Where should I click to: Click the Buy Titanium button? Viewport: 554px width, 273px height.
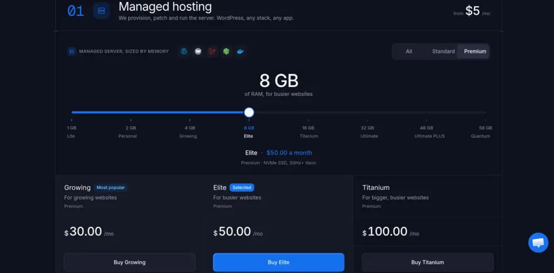click(427, 262)
